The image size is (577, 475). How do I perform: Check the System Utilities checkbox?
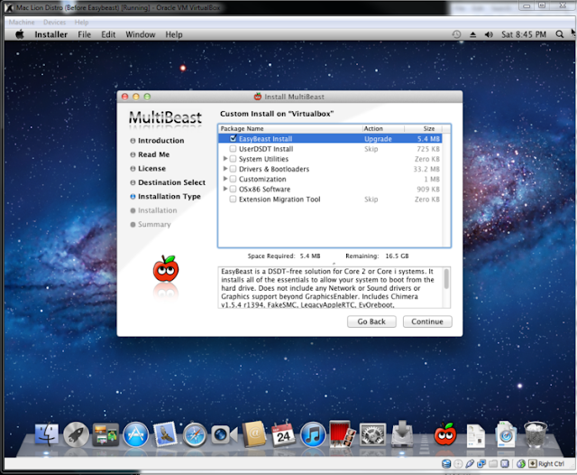coord(233,158)
